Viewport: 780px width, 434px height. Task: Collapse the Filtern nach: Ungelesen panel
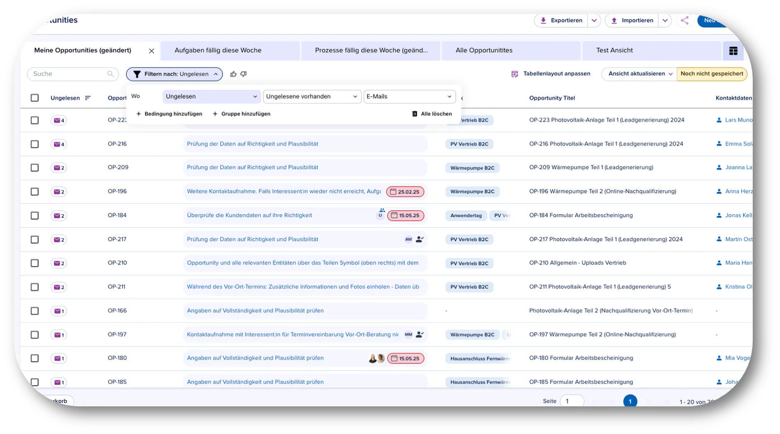click(175, 74)
